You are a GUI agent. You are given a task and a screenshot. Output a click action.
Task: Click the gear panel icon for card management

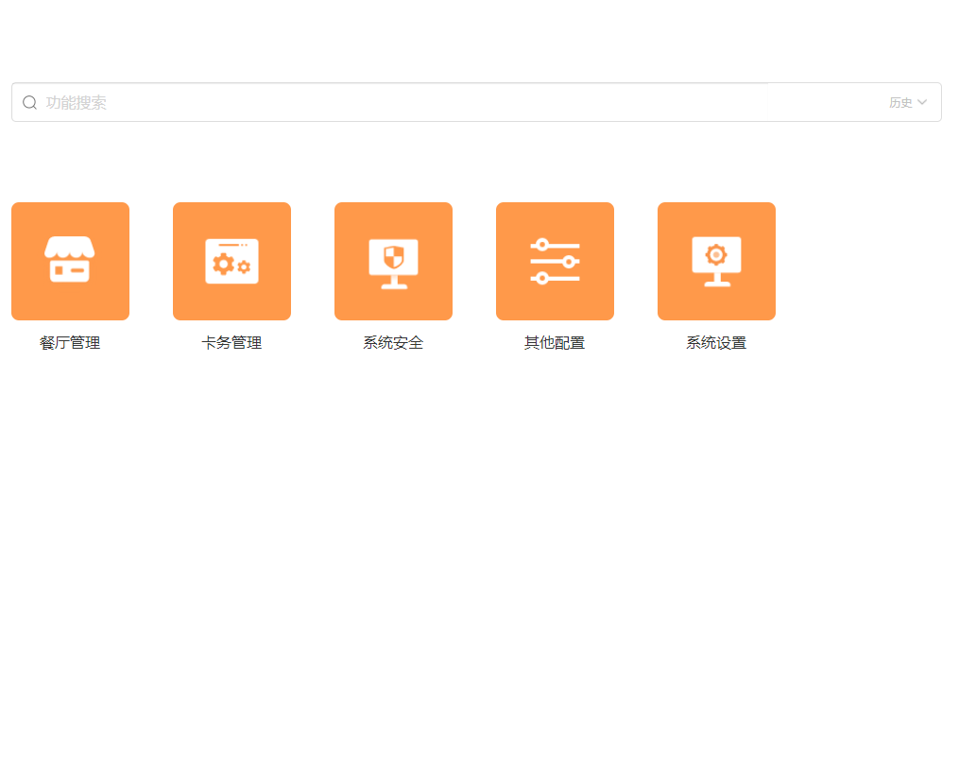click(x=231, y=261)
